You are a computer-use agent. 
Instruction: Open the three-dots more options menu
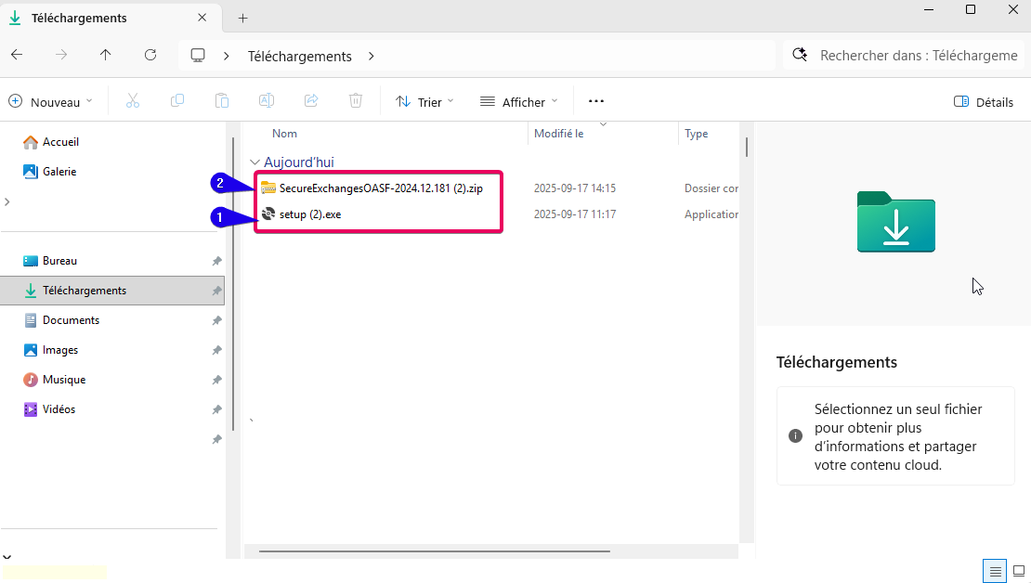(x=596, y=101)
